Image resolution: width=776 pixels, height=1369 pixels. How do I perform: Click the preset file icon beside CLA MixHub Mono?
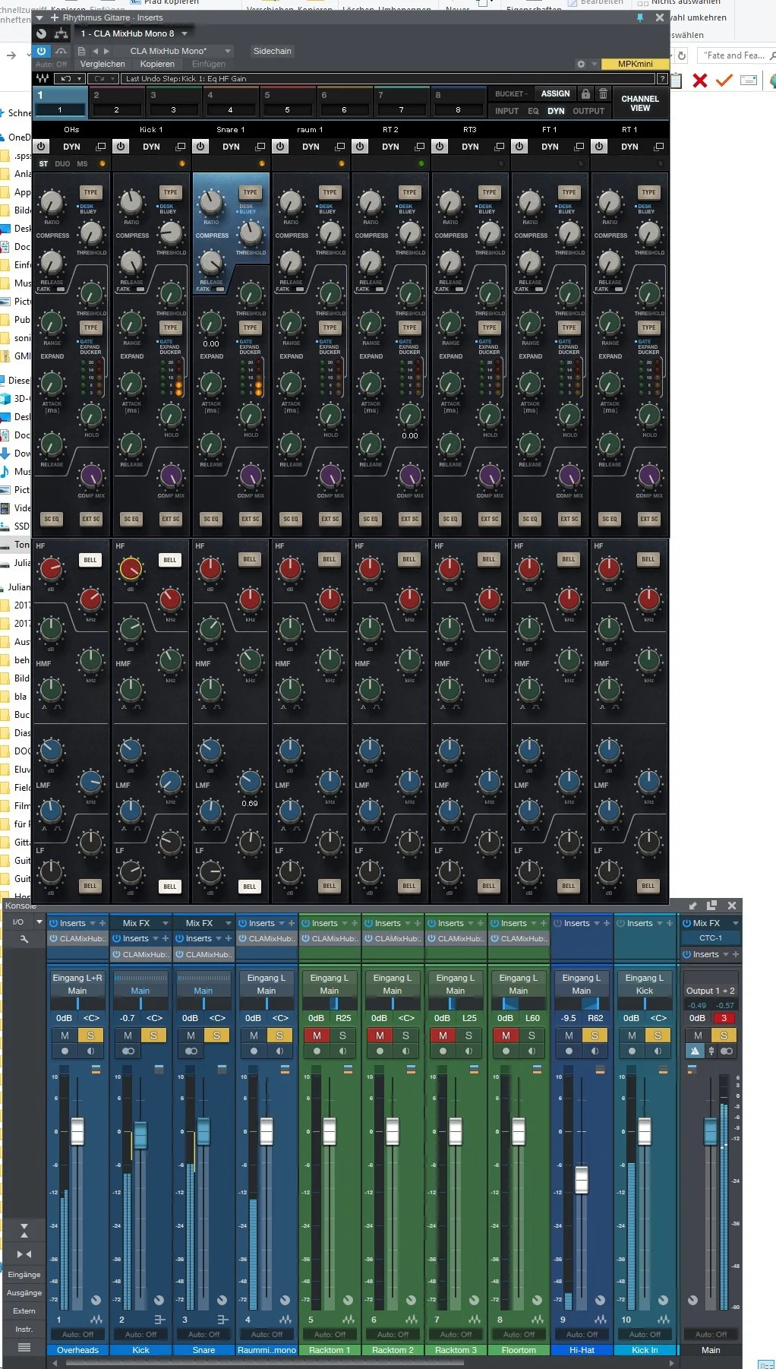pos(81,51)
